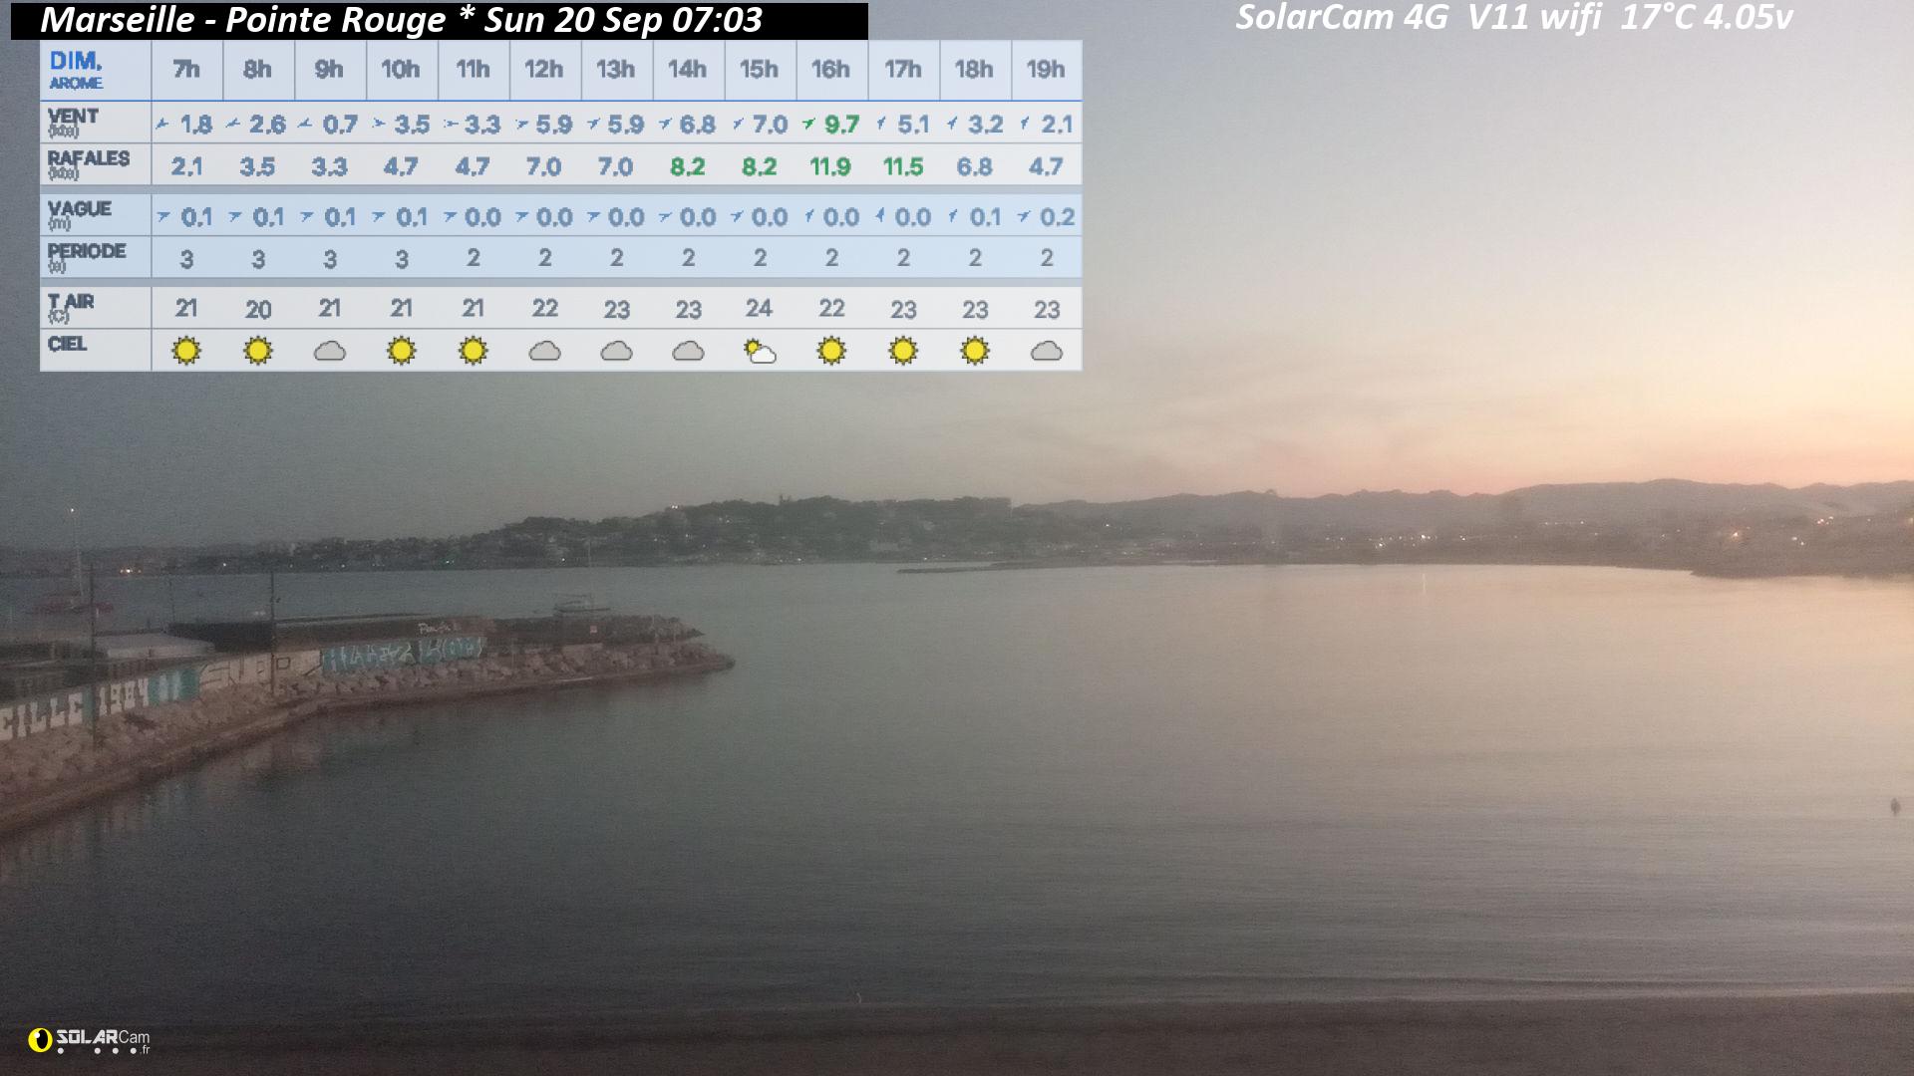Select the 17h column header
1914x1076 pixels.
point(903,70)
